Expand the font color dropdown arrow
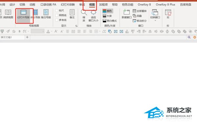Screen dimensions: 197x122 click(x=52, y=31)
